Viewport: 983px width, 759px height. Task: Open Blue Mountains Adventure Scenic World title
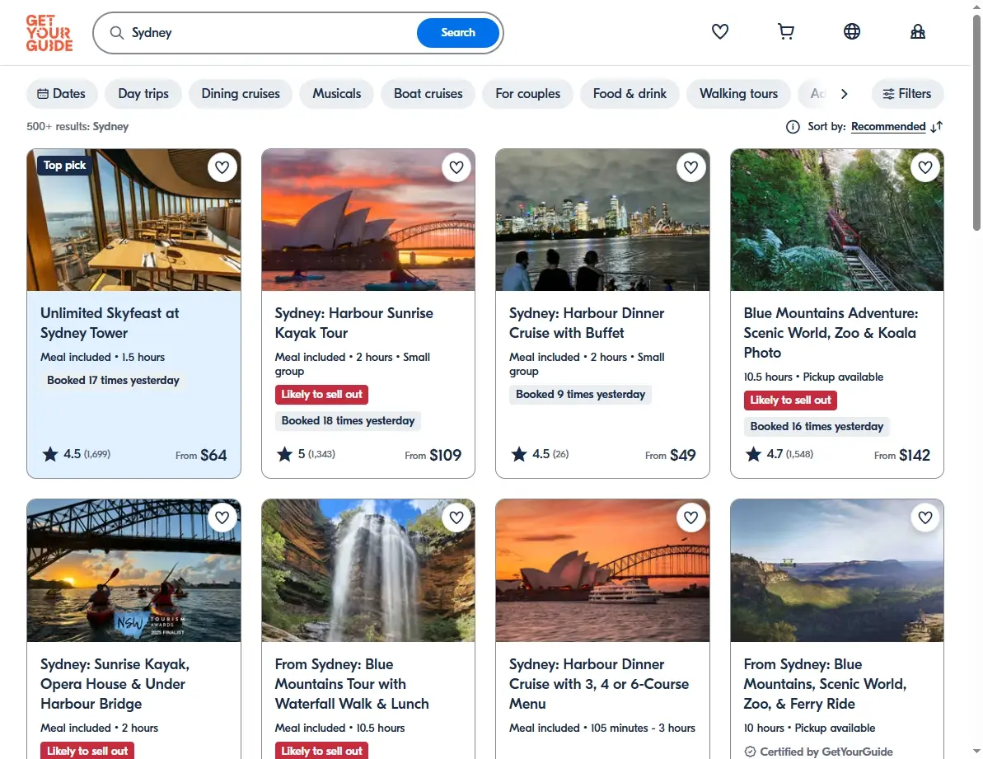(831, 333)
